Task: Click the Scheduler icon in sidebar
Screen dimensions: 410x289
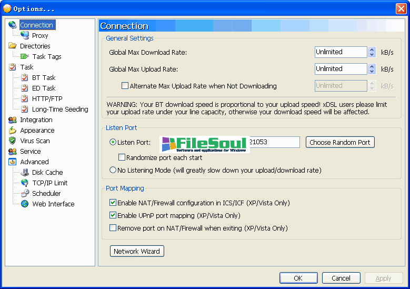Action: (25, 193)
